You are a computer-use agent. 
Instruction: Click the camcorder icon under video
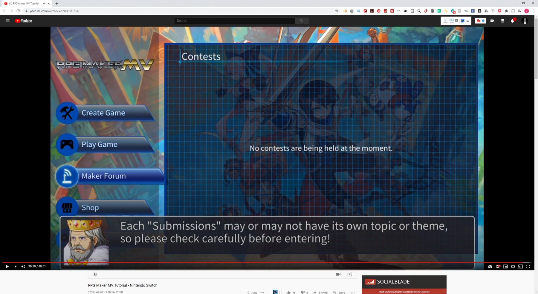(x=338, y=274)
